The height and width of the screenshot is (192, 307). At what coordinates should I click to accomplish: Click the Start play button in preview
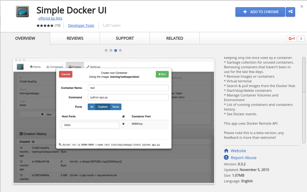tap(38, 114)
